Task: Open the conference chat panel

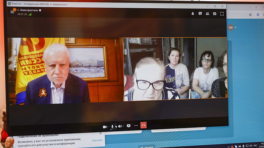Action: 200,13
